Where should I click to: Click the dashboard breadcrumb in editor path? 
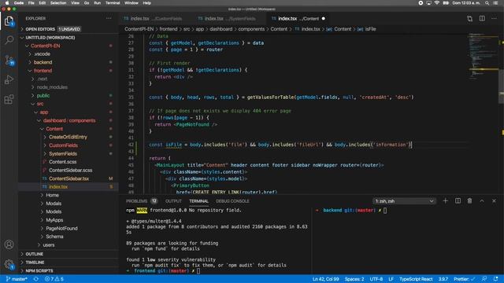click(x=220, y=29)
